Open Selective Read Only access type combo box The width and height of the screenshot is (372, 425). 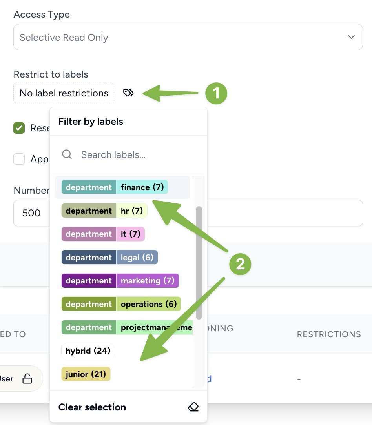pos(188,37)
